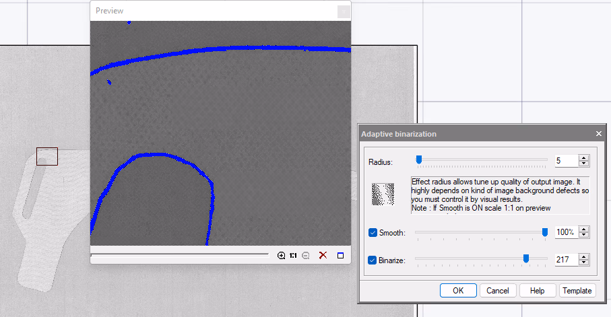Viewport: 611px width, 317px height.
Task: Click the dotted binarization sample thumbnail
Action: [x=383, y=194]
